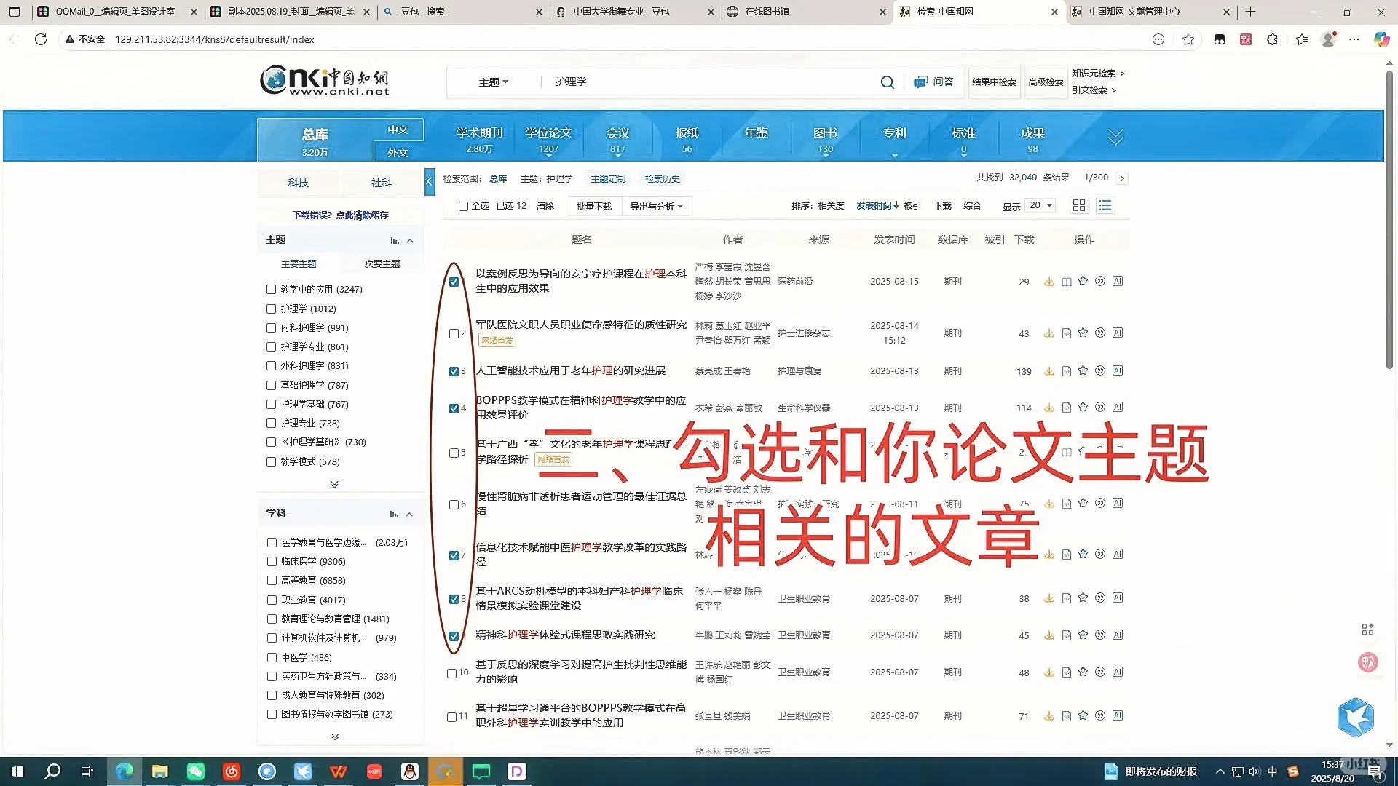Viewport: 1398px width, 786px height.
Task: Enable the 教学中的应用 (3247) topic filter
Action: (271, 289)
